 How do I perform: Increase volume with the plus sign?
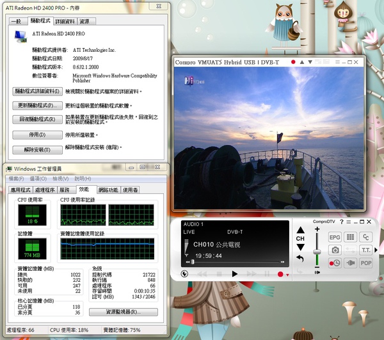(317, 229)
